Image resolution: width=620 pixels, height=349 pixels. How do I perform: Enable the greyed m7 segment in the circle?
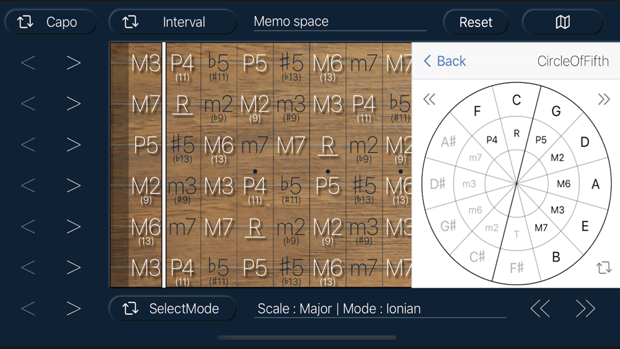pyautogui.click(x=476, y=157)
